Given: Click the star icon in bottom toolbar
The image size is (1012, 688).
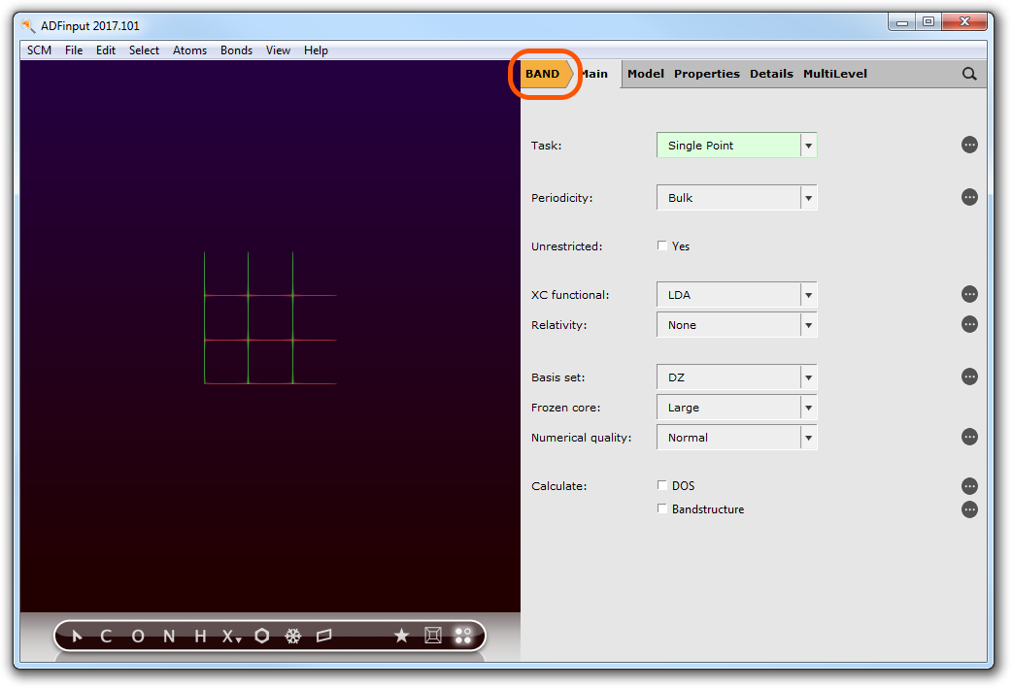Looking at the screenshot, I should click(x=401, y=637).
